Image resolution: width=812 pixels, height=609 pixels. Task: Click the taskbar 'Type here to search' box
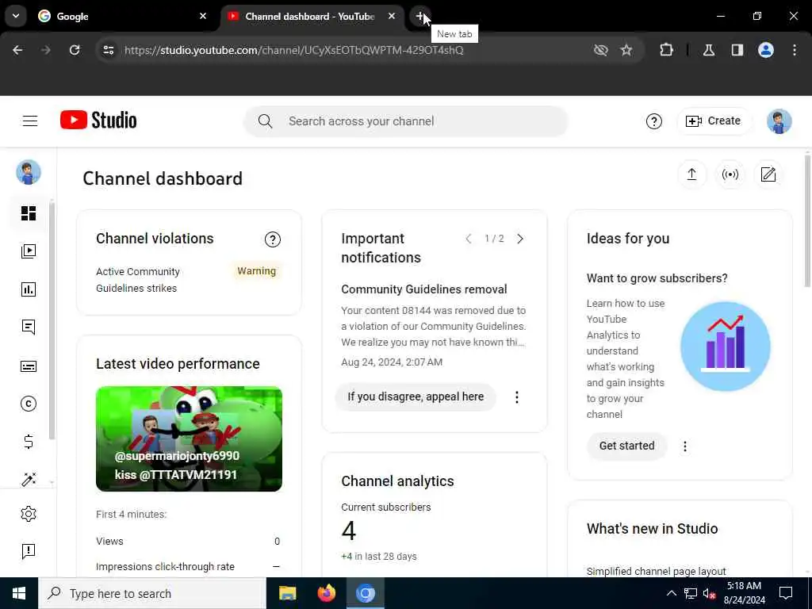(151, 593)
